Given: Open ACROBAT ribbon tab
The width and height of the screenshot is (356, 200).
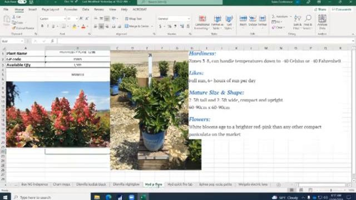Looking at the screenshot, I should tap(140, 9).
